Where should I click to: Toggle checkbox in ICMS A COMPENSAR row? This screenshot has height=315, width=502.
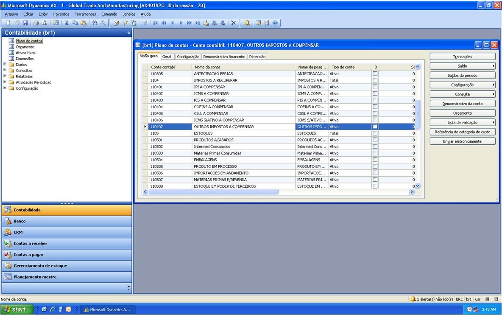(x=375, y=93)
